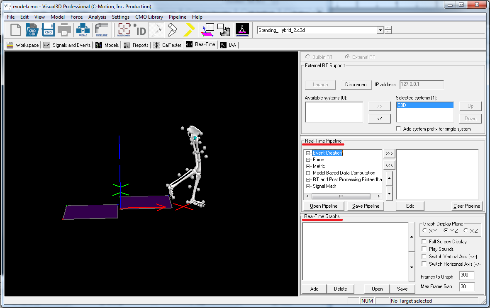Click the Open Pipeline button
Image resolution: width=490 pixels, height=308 pixels.
(x=324, y=206)
